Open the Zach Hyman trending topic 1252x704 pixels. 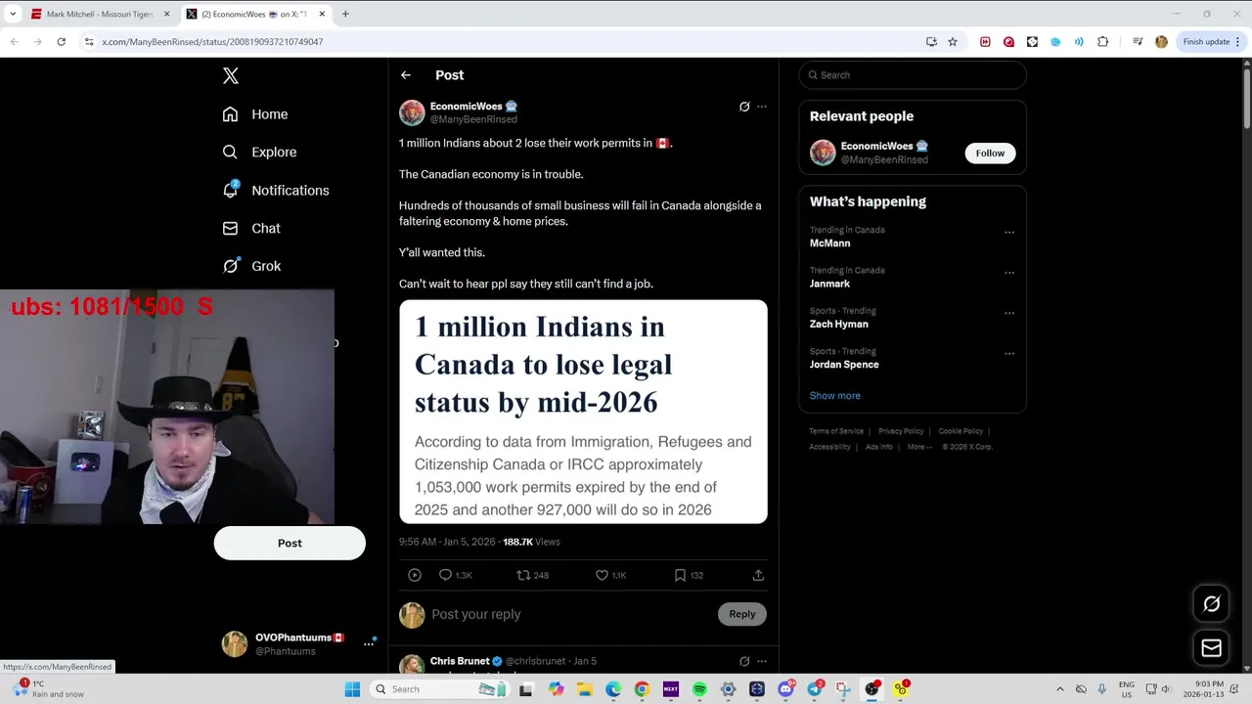point(838,324)
